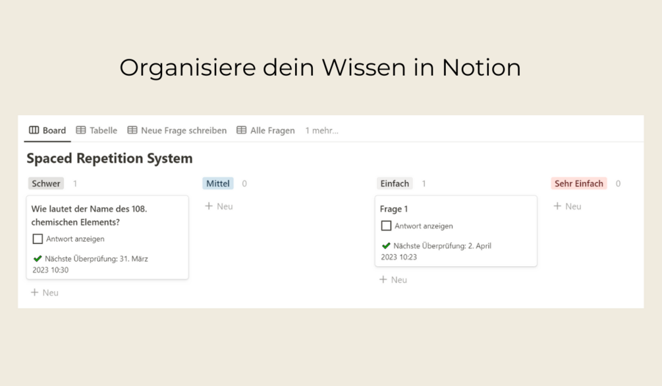Add a new card under Schwer
Image resolution: width=662 pixels, height=386 pixels.
[44, 292]
